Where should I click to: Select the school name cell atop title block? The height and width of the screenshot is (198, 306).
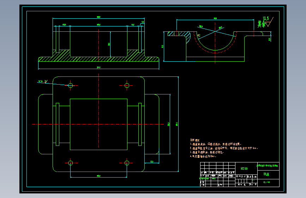pyautogui.click(x=268, y=166)
